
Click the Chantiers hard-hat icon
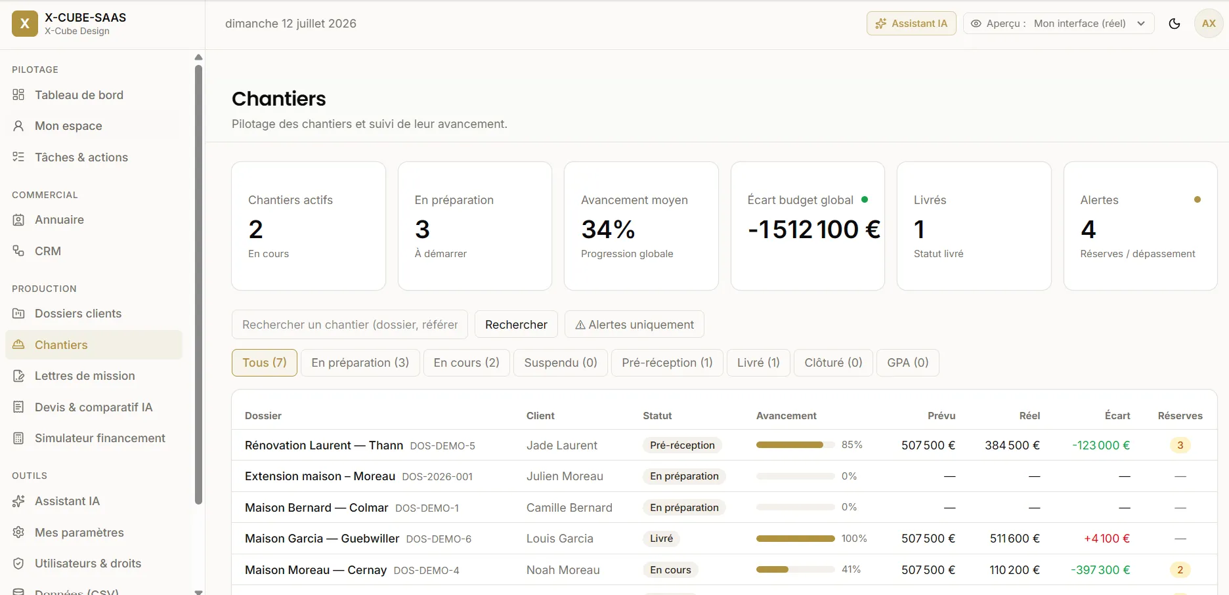click(18, 345)
